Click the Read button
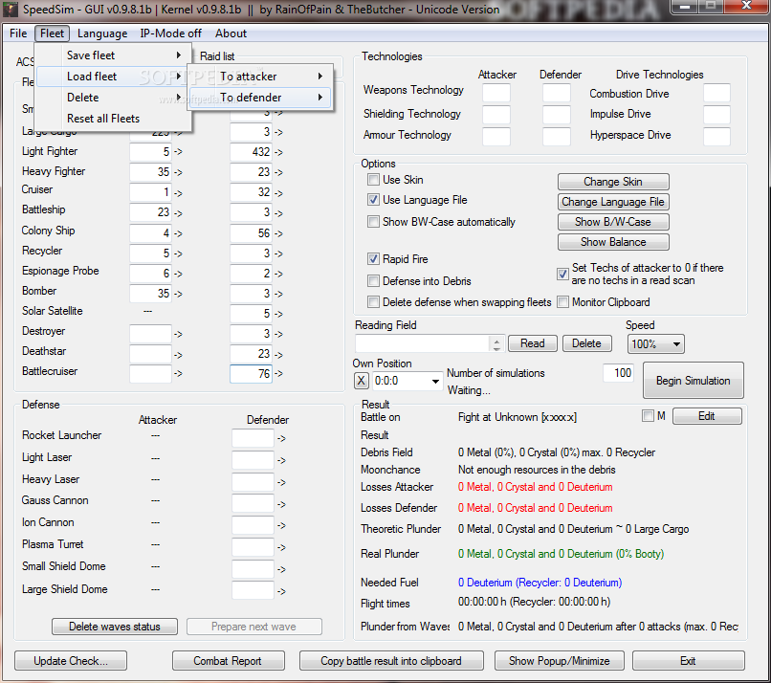Screen dimensions: 771x683 coord(533,343)
